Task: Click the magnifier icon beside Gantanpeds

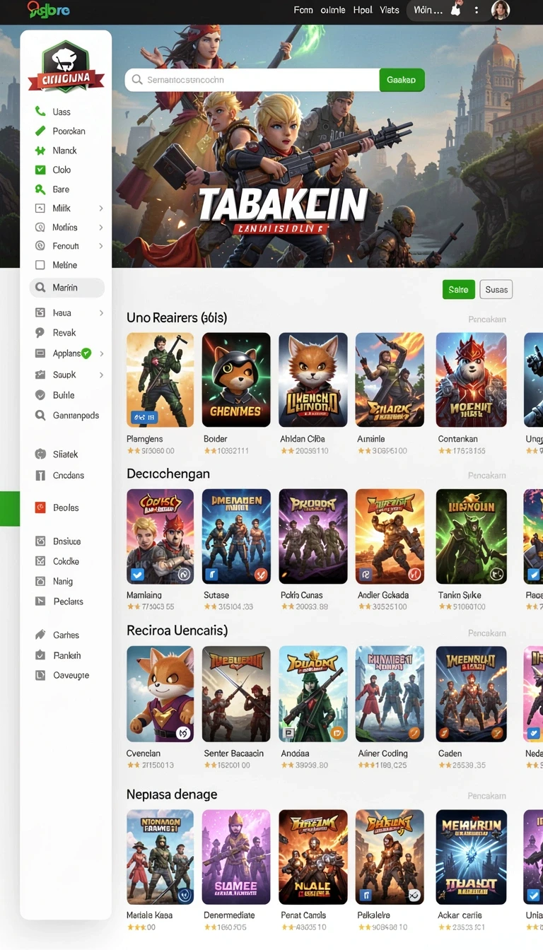Action: coord(40,416)
